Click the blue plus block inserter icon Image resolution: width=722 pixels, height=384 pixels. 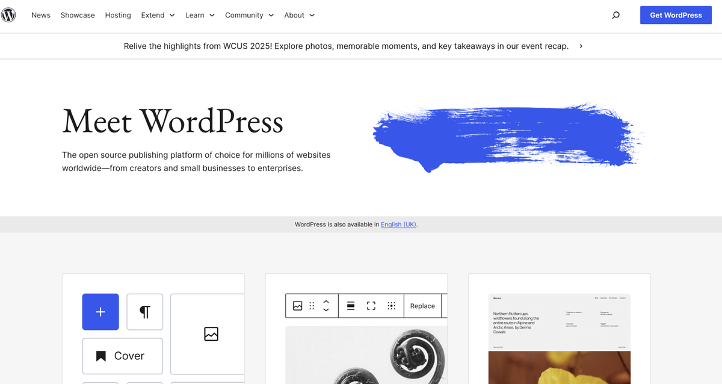[x=100, y=312]
